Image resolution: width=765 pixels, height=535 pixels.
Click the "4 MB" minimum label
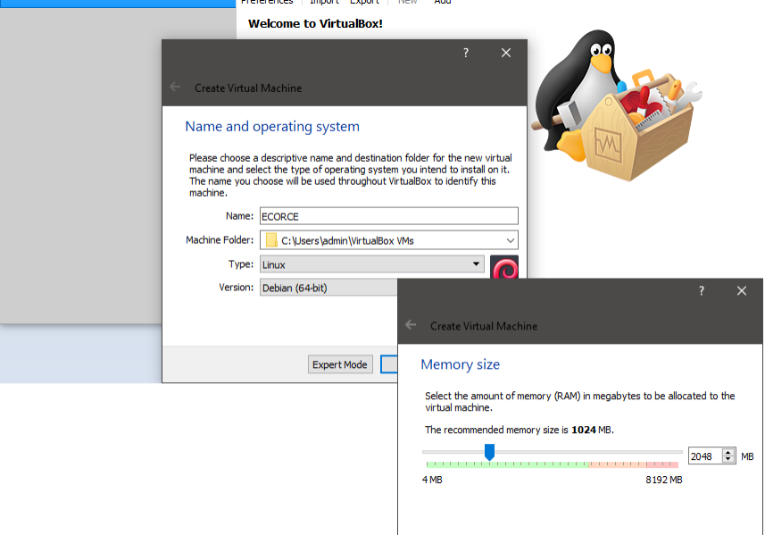point(432,480)
